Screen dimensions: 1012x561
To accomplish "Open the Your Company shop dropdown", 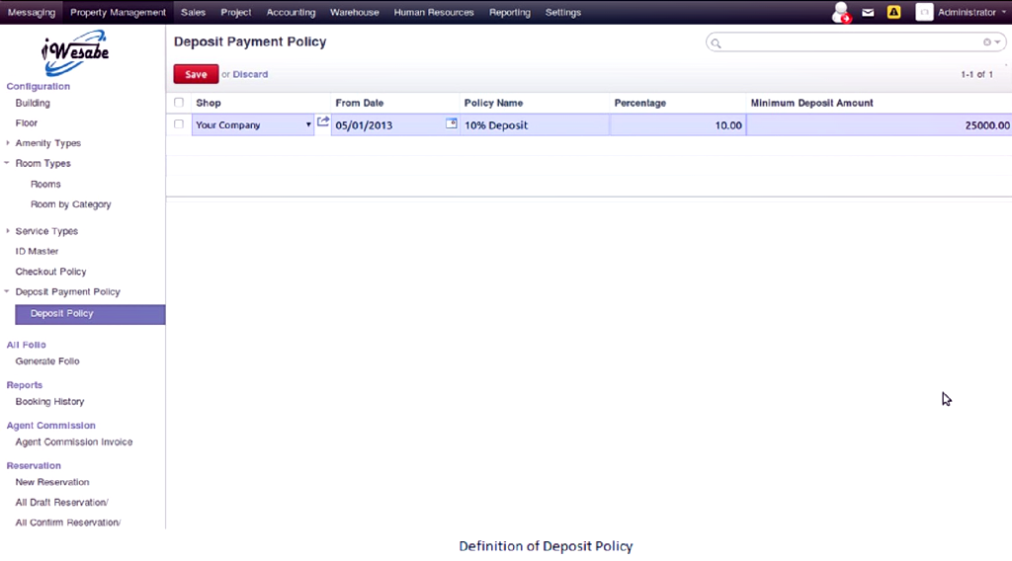I will (307, 125).
